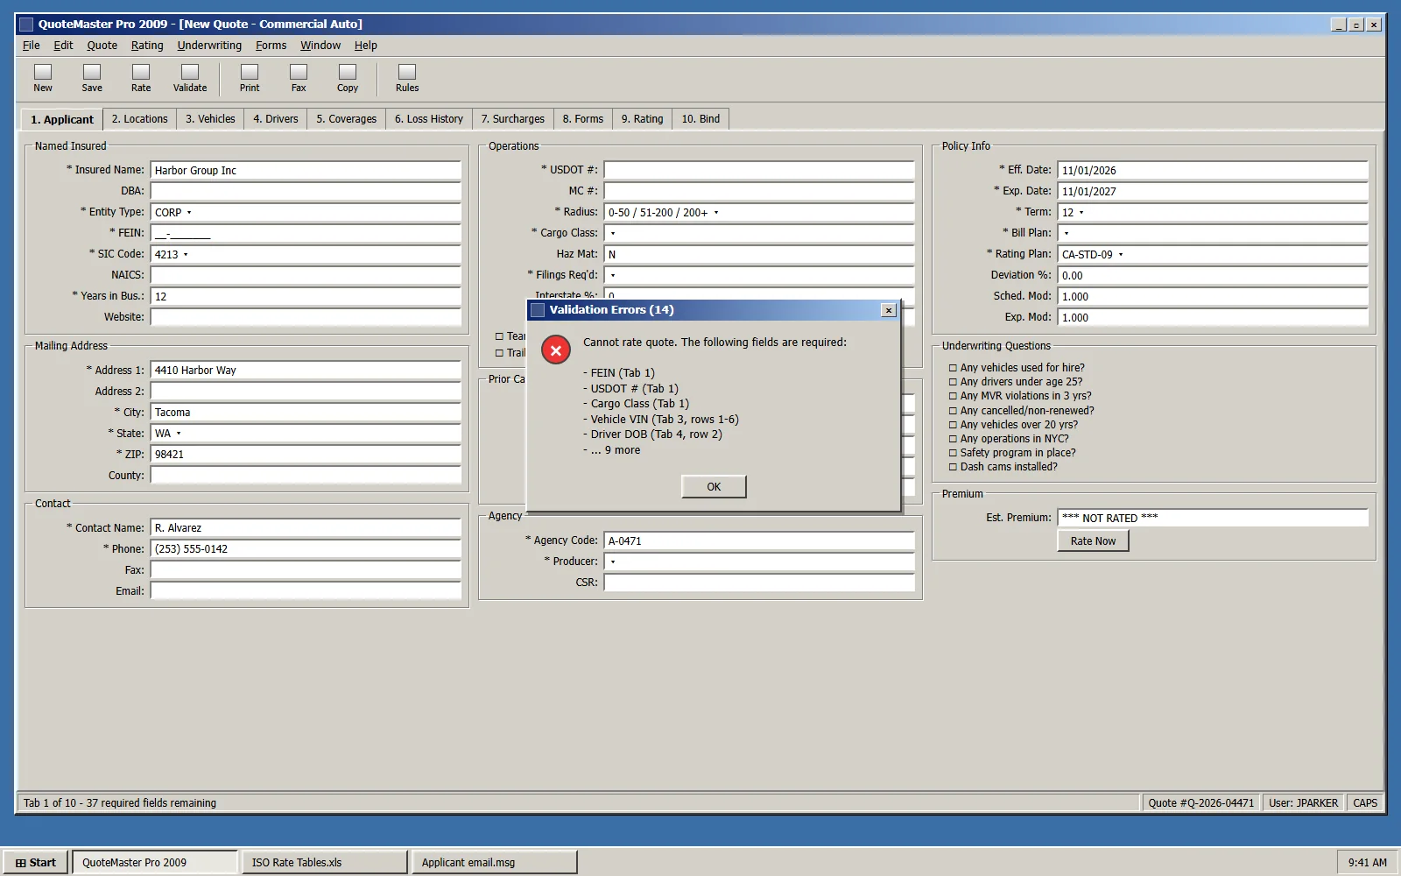Screen dimensions: 1401x876
Task: Check 'Any drivers under age 25?'
Action: [x=953, y=382]
